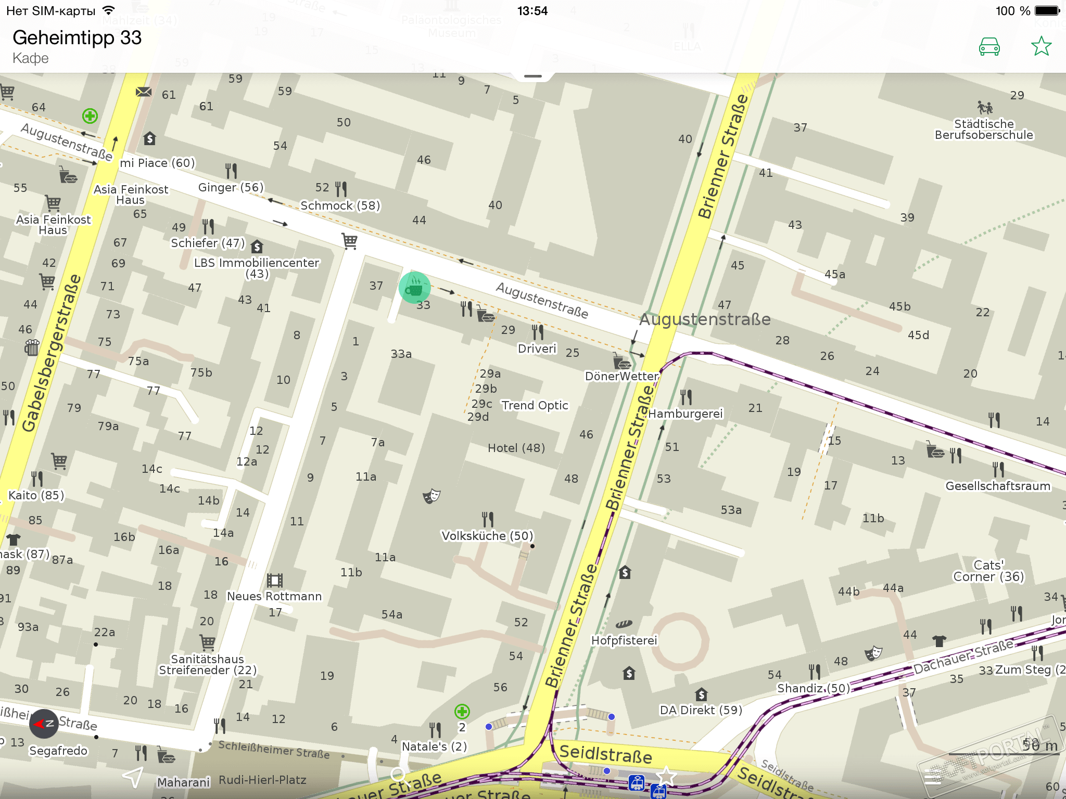The width and height of the screenshot is (1066, 799).
Task: Tap the Sanitätshaus Streifeneder shopping cart
Action: [x=207, y=643]
